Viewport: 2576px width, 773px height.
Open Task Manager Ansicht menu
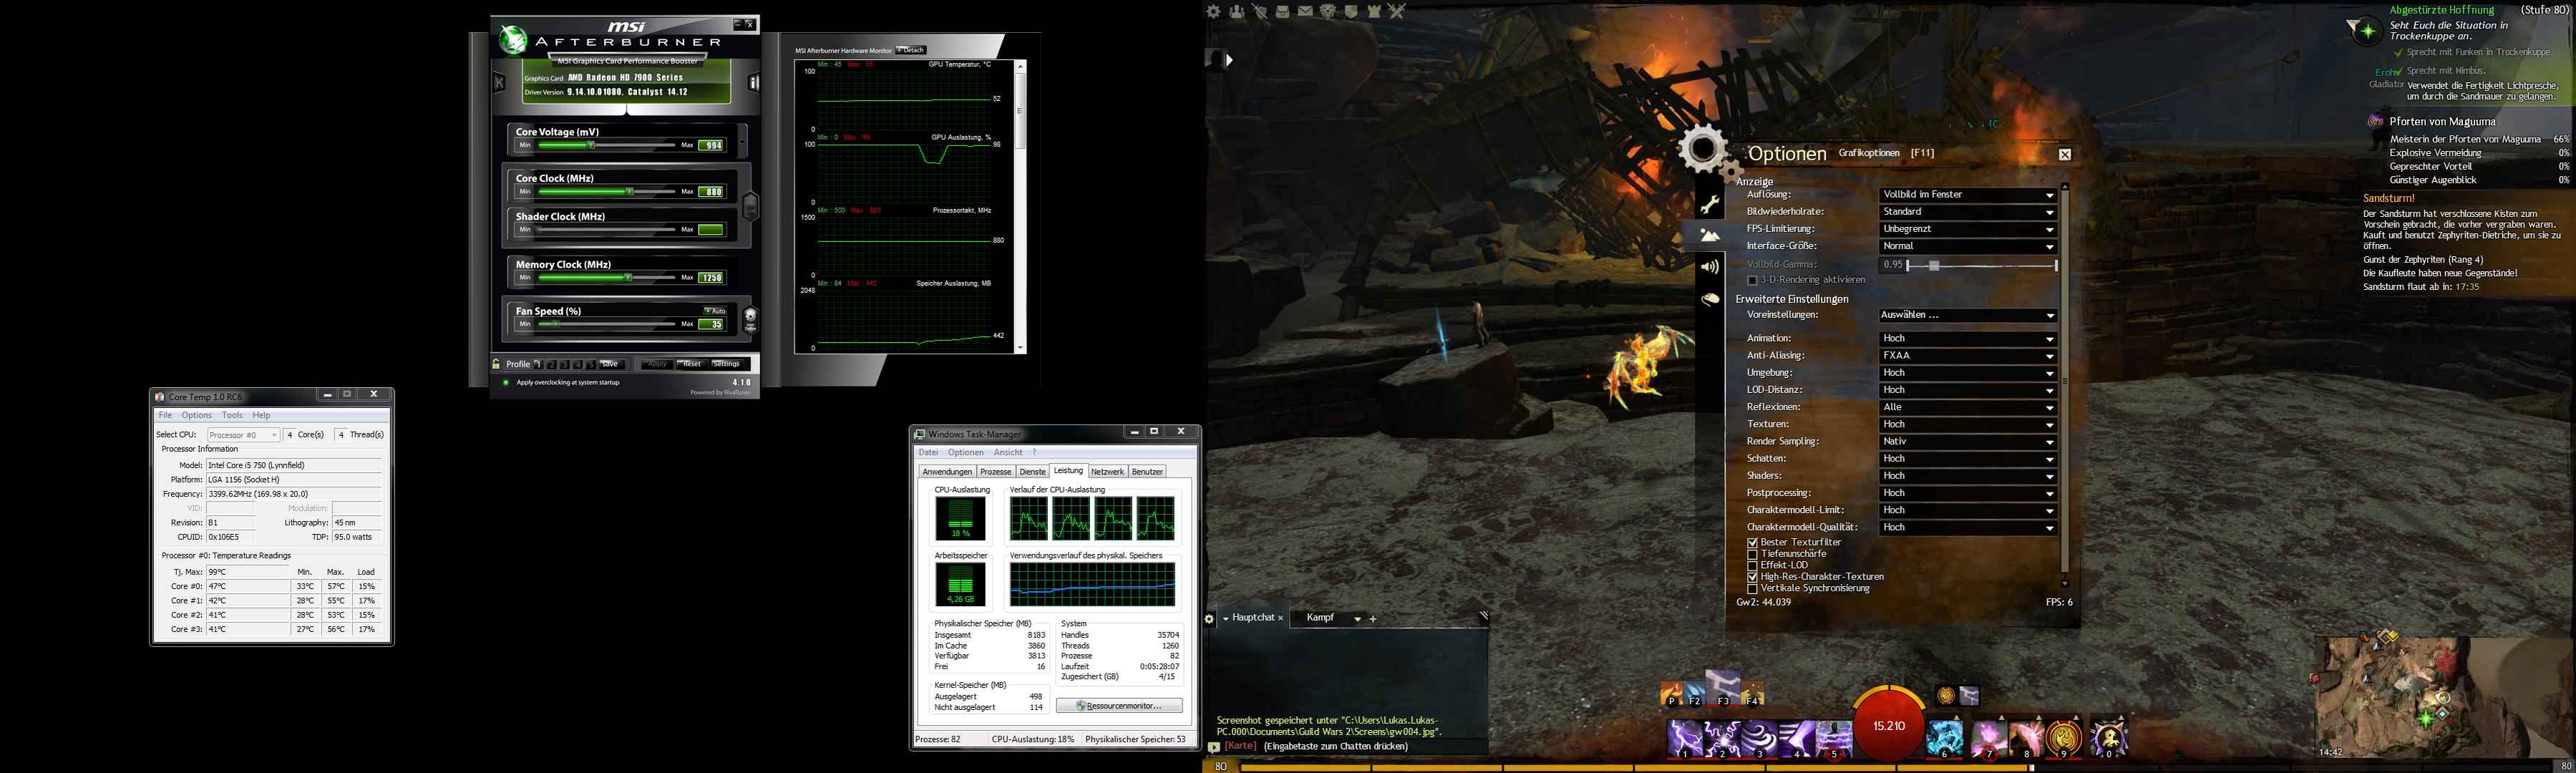coord(1008,453)
